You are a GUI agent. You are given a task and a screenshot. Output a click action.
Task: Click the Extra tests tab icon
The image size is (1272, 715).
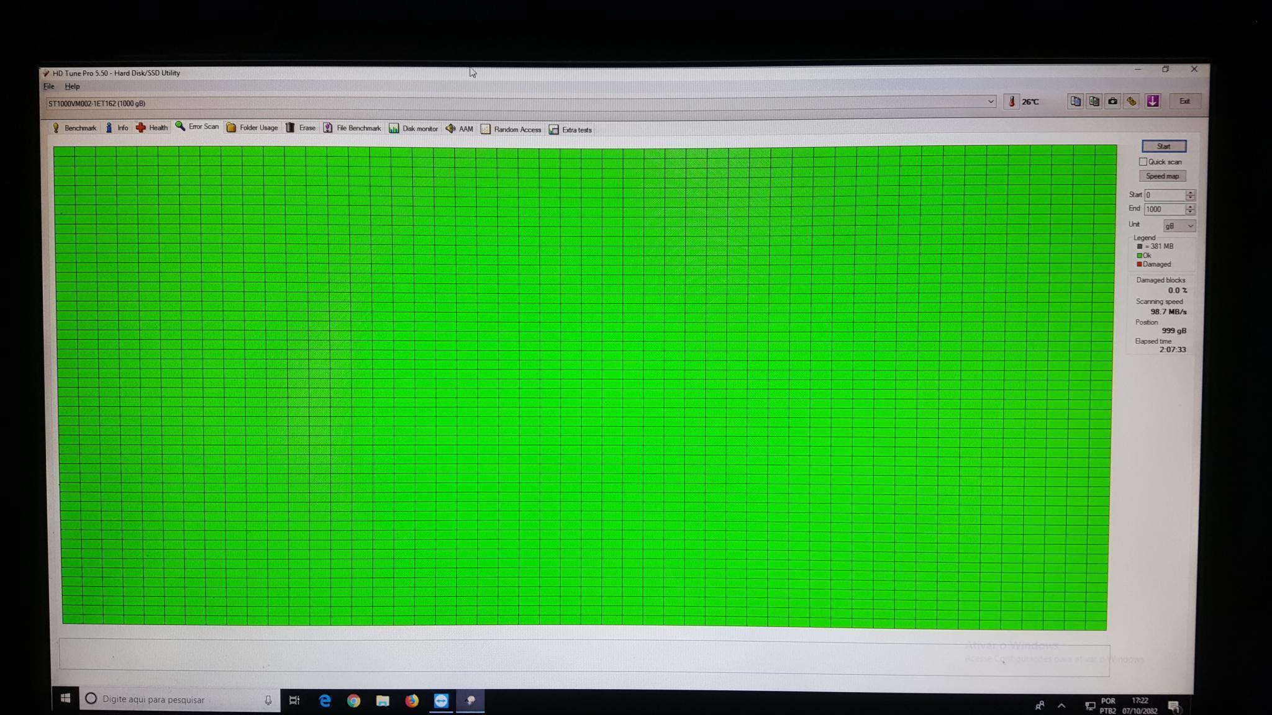553,130
